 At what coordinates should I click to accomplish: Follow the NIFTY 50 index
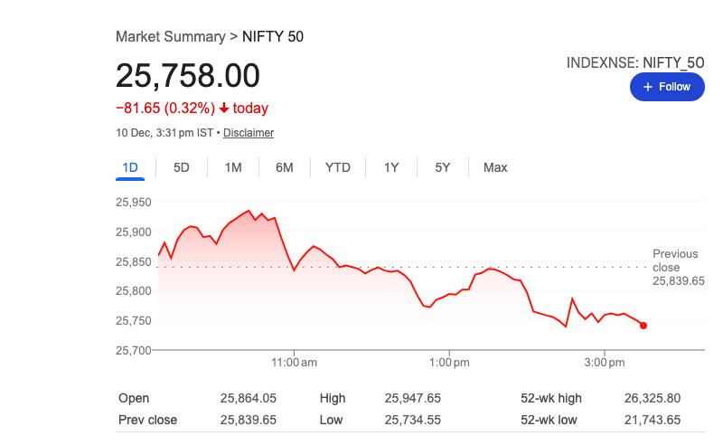click(667, 87)
